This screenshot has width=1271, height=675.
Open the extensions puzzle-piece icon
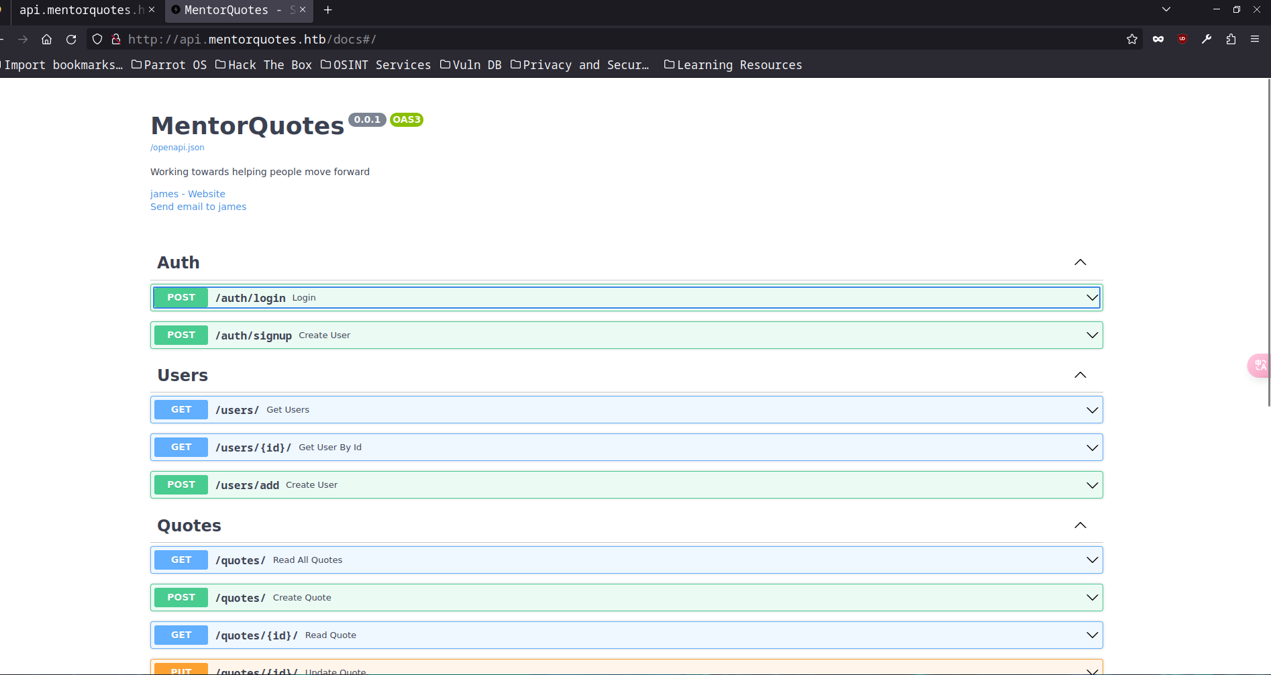[x=1231, y=40]
